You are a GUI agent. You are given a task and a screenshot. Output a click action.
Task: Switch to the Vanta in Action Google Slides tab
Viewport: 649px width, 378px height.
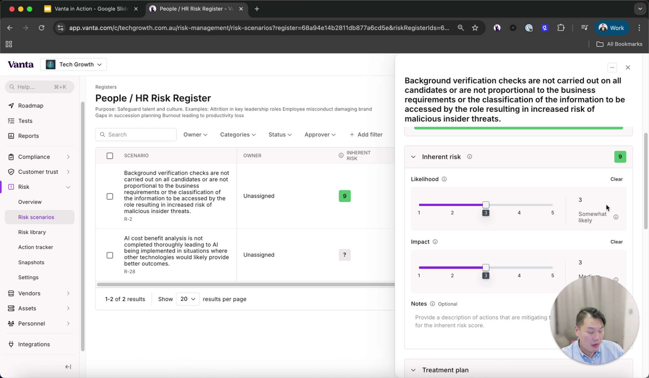[91, 9]
